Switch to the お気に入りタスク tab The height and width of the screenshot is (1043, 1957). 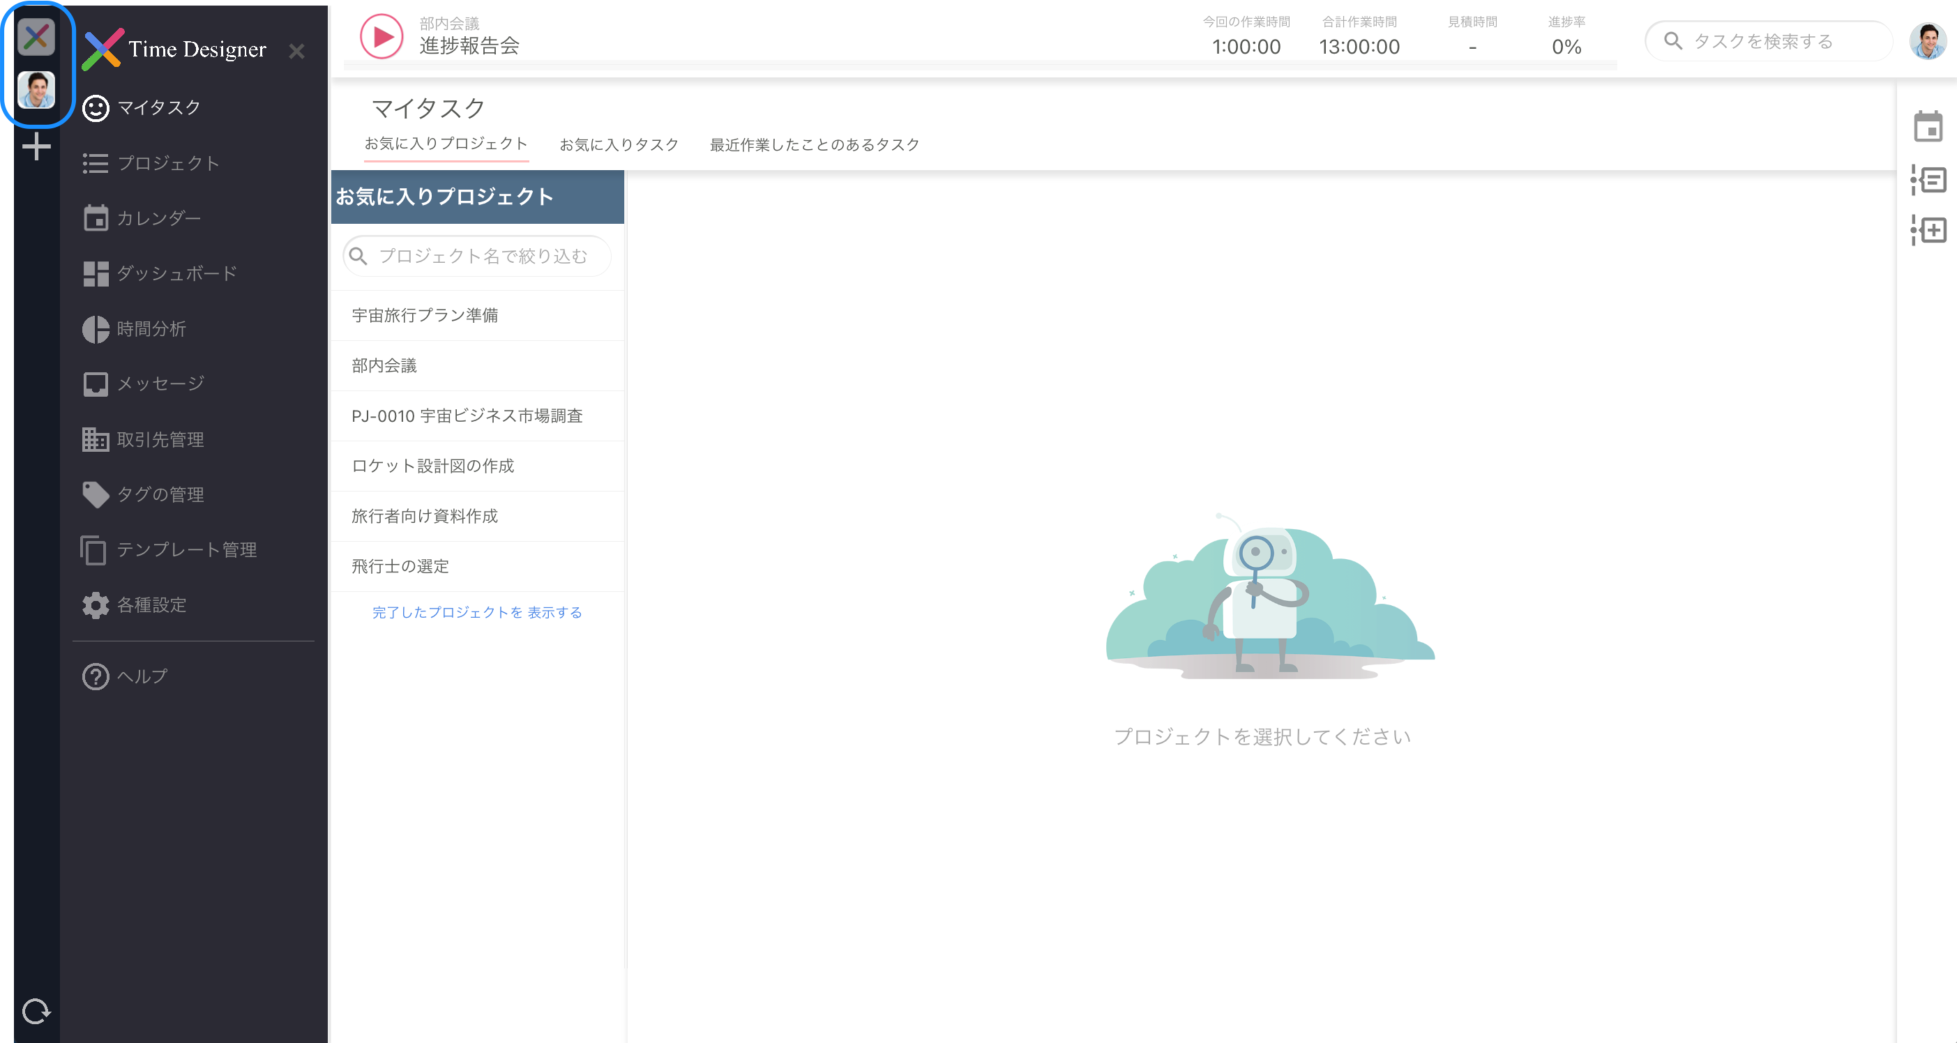click(619, 144)
